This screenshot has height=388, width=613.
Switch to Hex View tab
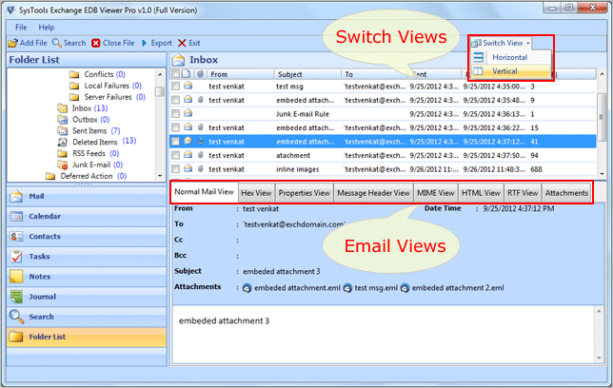pos(256,193)
